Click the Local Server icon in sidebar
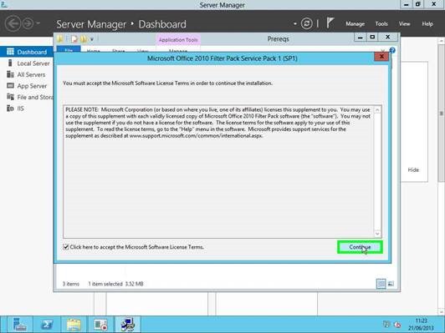This screenshot has height=333, width=445. 10,63
